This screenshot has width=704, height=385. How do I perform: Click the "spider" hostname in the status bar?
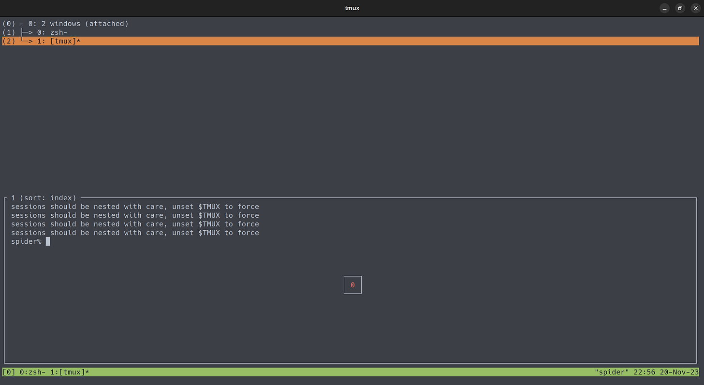[612, 372]
